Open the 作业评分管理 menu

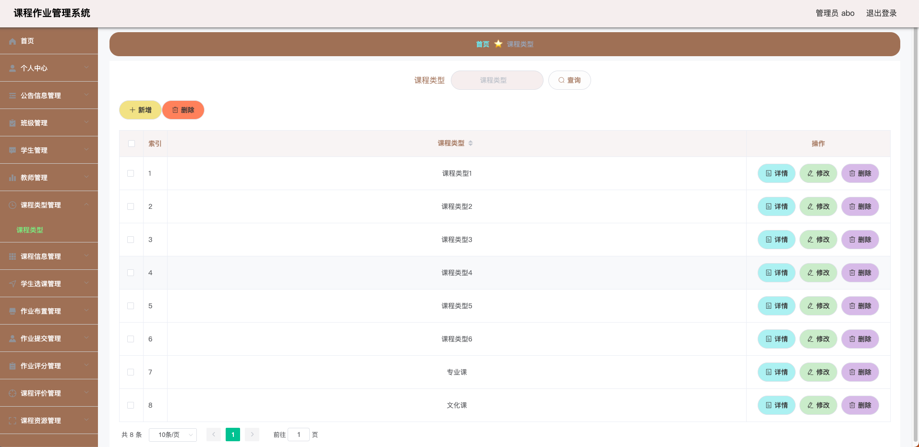coord(49,366)
